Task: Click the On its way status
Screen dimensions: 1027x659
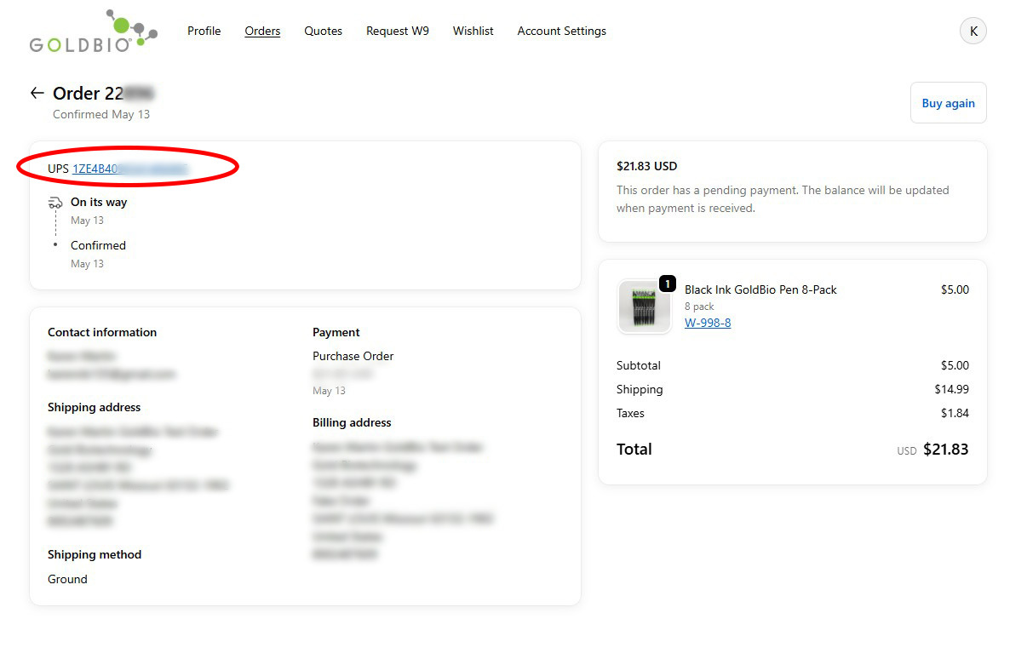Action: tap(99, 202)
